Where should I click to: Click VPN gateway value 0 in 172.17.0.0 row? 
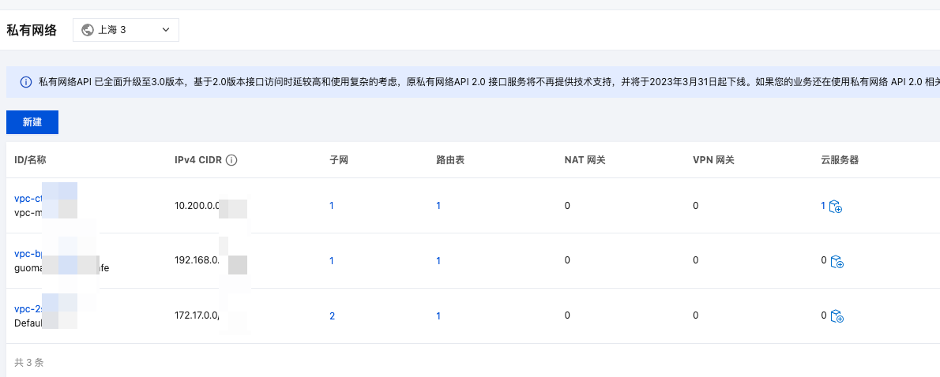coord(695,316)
